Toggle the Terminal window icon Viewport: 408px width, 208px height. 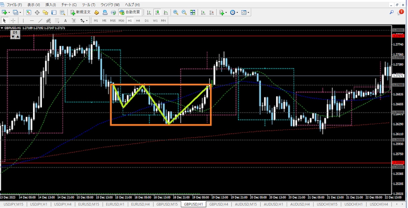[54, 12]
